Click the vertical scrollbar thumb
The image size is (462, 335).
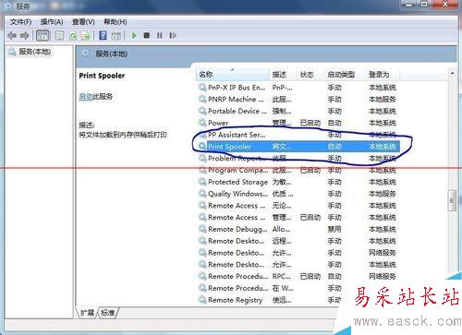click(x=452, y=200)
